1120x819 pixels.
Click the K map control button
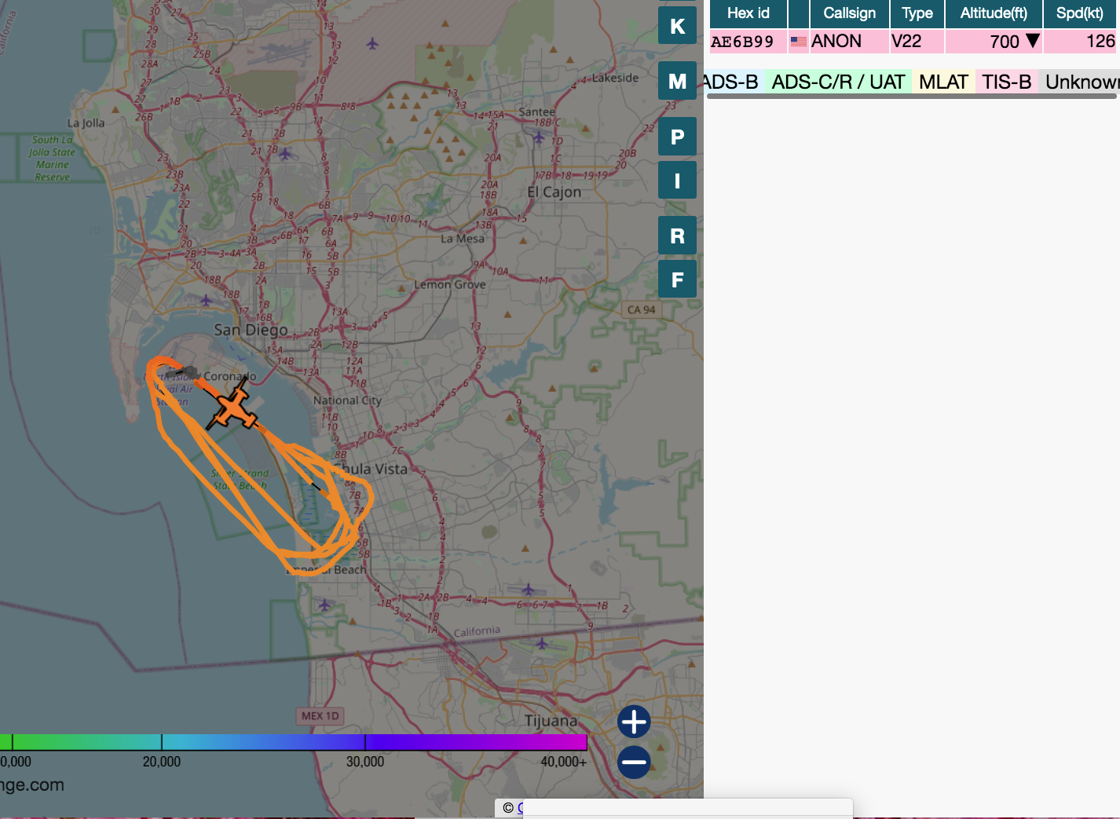click(x=677, y=26)
